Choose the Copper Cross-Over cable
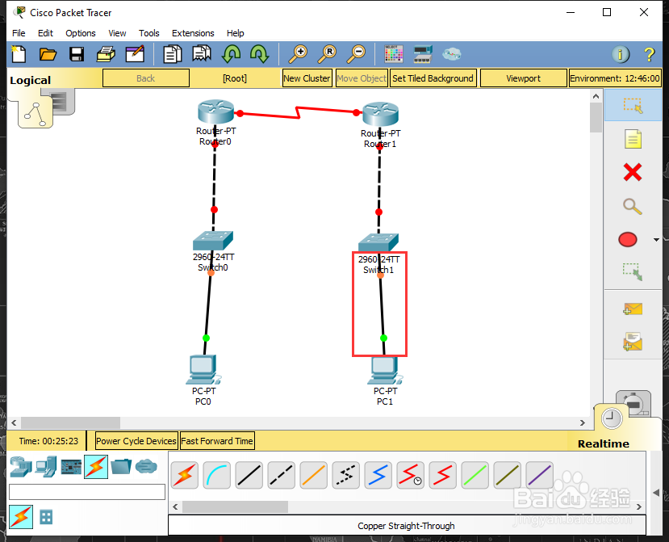Viewport: 669px width, 542px height. (281, 475)
